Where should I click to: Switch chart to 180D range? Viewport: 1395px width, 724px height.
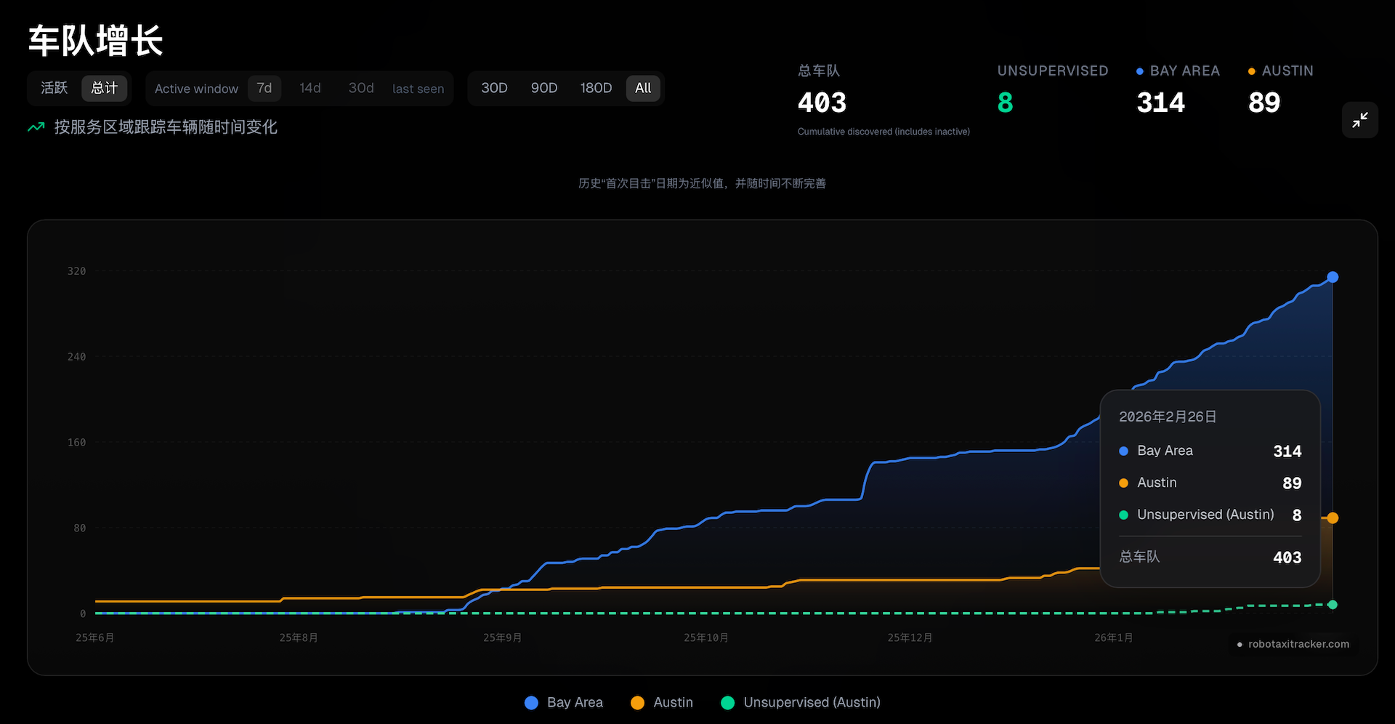coord(596,88)
